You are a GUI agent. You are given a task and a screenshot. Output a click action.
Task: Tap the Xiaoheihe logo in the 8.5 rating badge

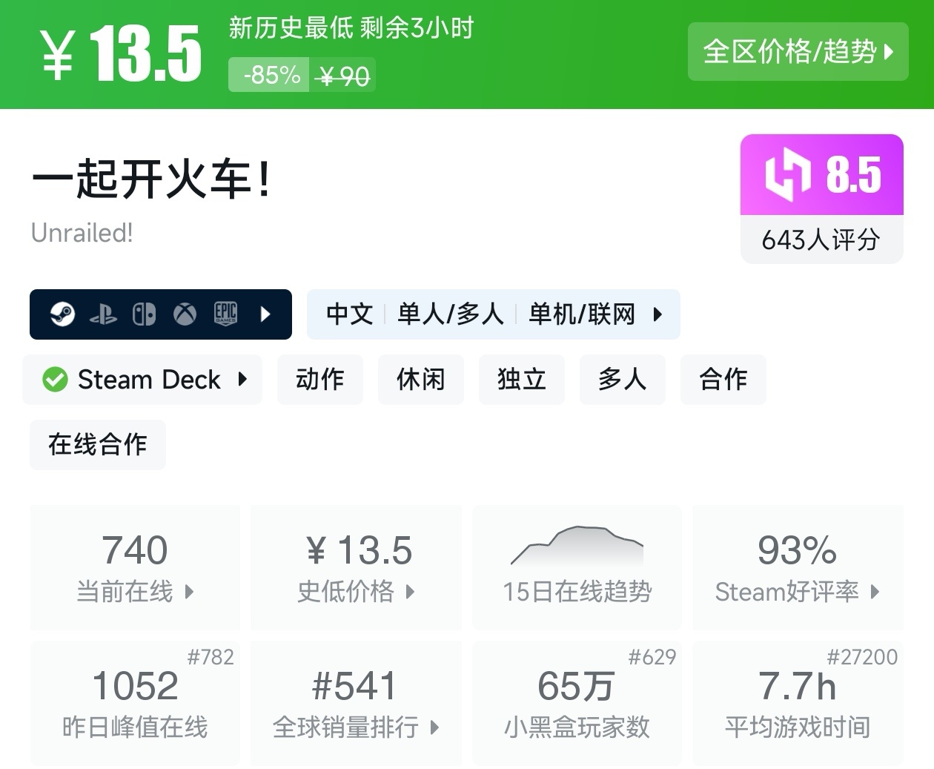point(787,175)
